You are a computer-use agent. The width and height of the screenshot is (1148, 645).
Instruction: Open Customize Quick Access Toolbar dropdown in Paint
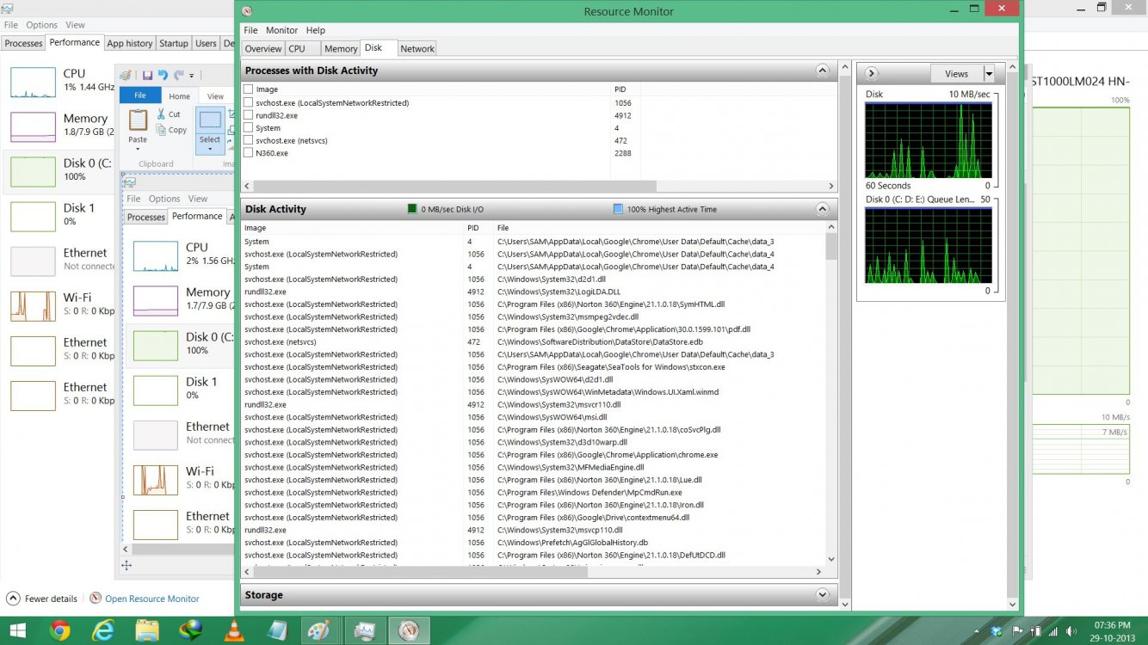(192, 76)
